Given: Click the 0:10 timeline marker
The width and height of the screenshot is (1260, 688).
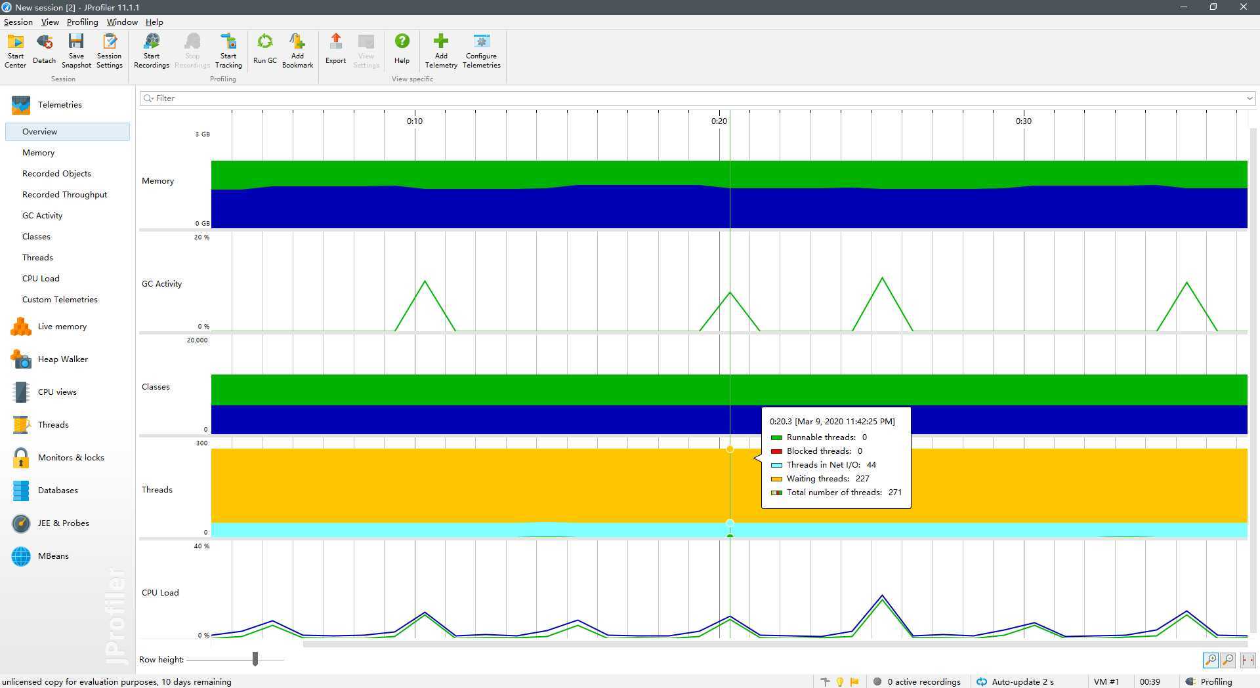Looking at the screenshot, I should [415, 121].
